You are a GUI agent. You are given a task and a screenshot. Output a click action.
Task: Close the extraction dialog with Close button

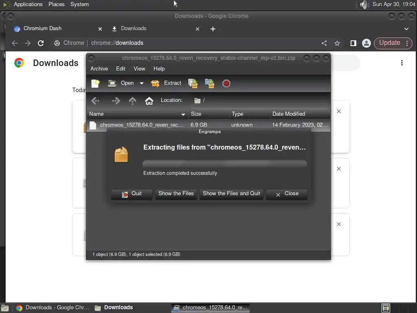[287, 194]
